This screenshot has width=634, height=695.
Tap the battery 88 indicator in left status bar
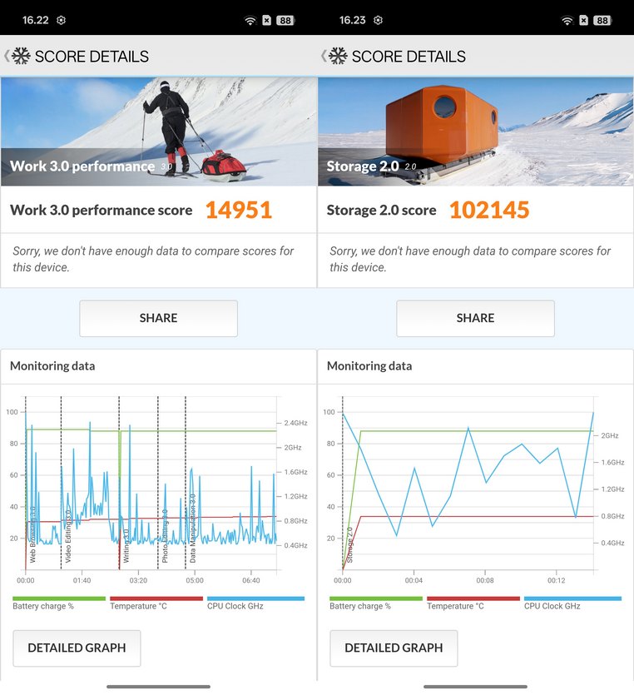pyautogui.click(x=285, y=20)
